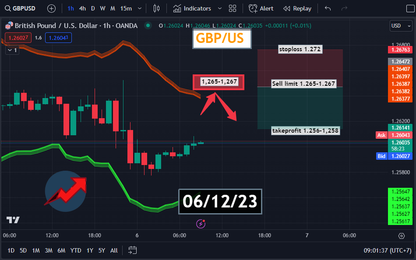Expand the timeframe interval dropdown chevron
The width and height of the screenshot is (416, 260).
(140, 8)
